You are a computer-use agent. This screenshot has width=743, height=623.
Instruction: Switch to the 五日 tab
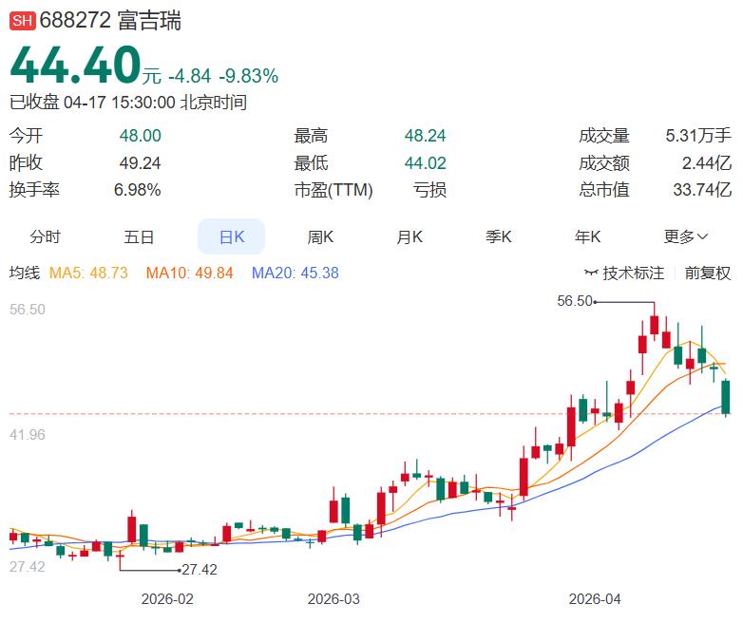coord(139,236)
